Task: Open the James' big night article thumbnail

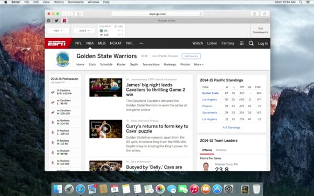Action: point(106,87)
